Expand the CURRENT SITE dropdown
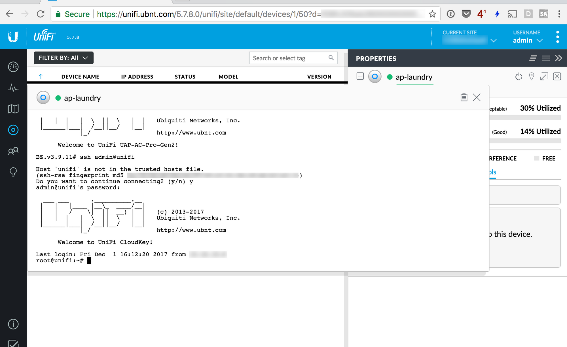This screenshot has width=567, height=347. (493, 41)
